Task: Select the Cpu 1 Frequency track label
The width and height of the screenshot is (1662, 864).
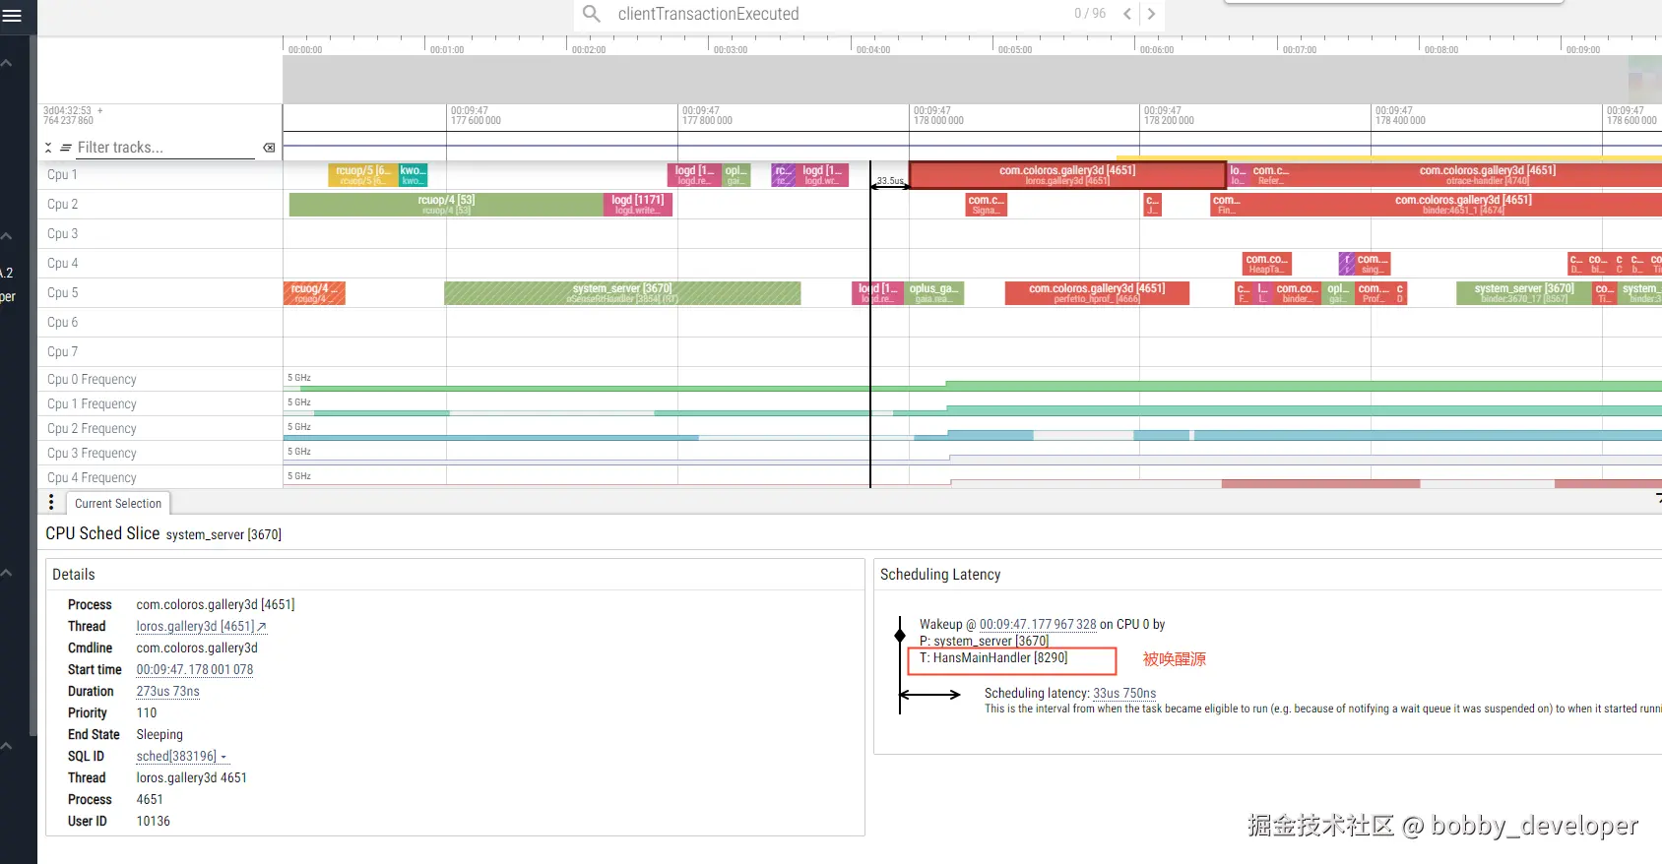Action: 92,404
